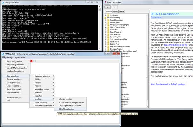Click the Patch Panel folder icon

tap(108, 42)
